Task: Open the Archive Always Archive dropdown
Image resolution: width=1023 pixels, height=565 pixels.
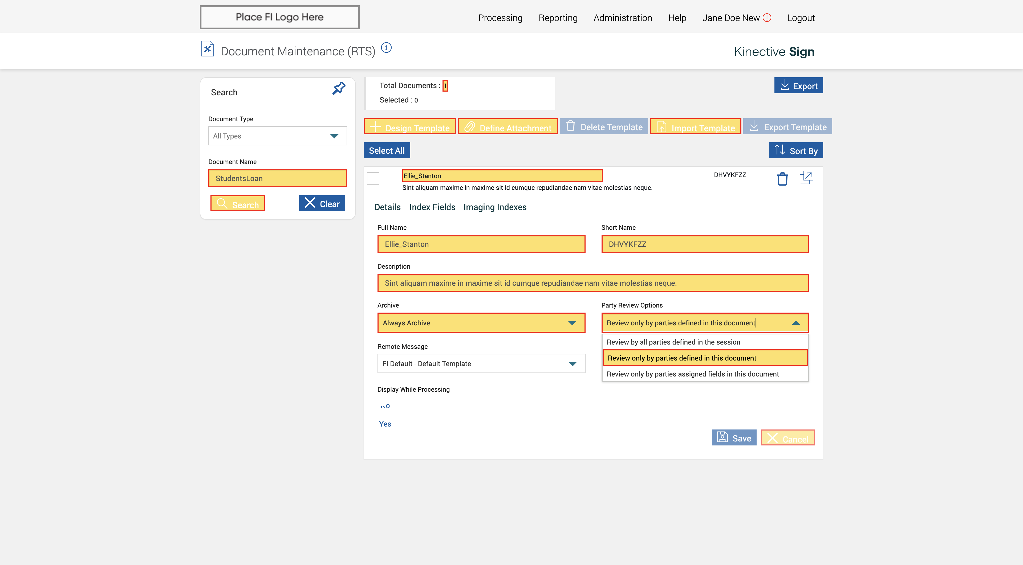Action: point(481,323)
